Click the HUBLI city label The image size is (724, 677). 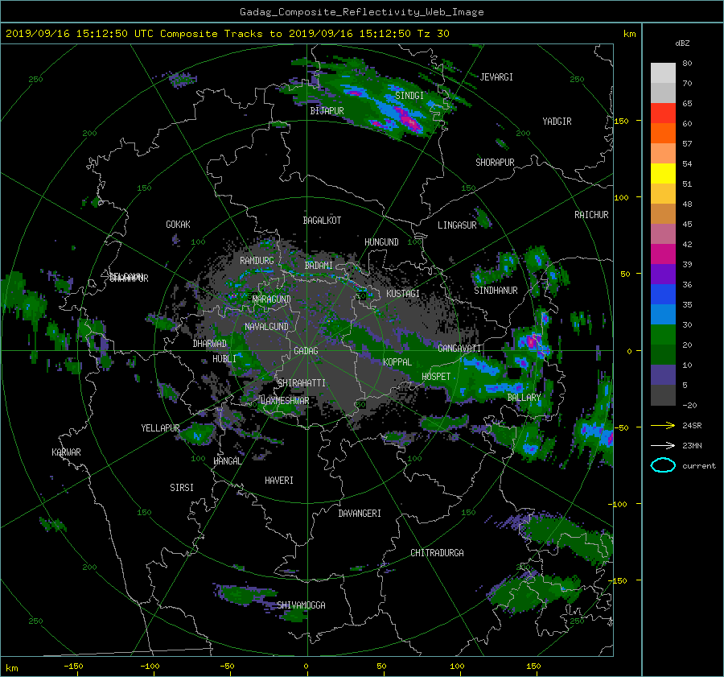pyautogui.click(x=224, y=359)
